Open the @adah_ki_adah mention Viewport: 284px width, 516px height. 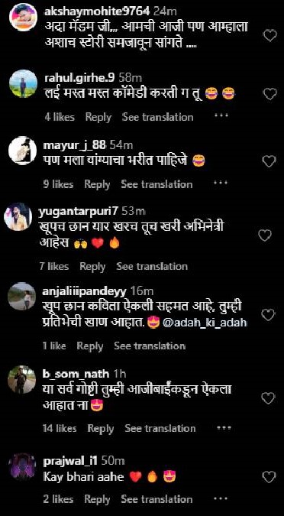click(205, 323)
